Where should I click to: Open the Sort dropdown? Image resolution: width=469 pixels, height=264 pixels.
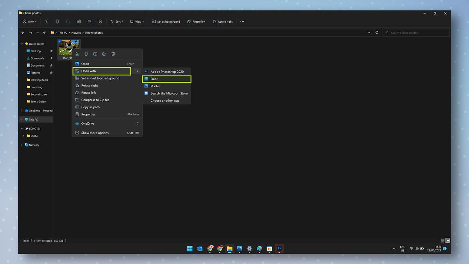pyautogui.click(x=116, y=22)
